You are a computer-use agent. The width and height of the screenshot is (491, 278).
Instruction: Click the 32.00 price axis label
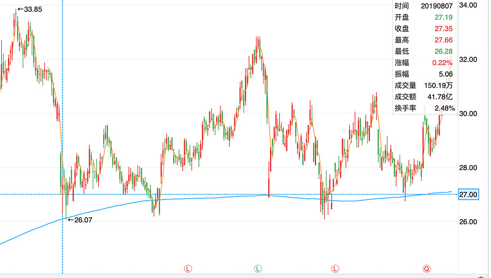468,60
